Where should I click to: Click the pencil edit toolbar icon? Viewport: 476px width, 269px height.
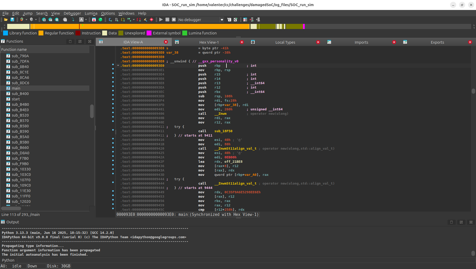(x=145, y=20)
